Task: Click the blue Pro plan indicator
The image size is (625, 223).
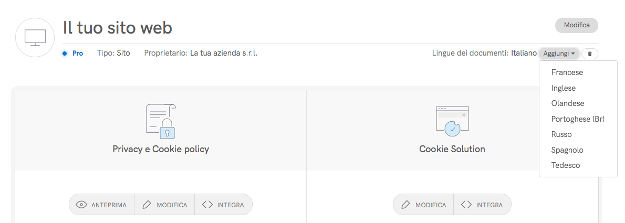Action: click(x=72, y=53)
